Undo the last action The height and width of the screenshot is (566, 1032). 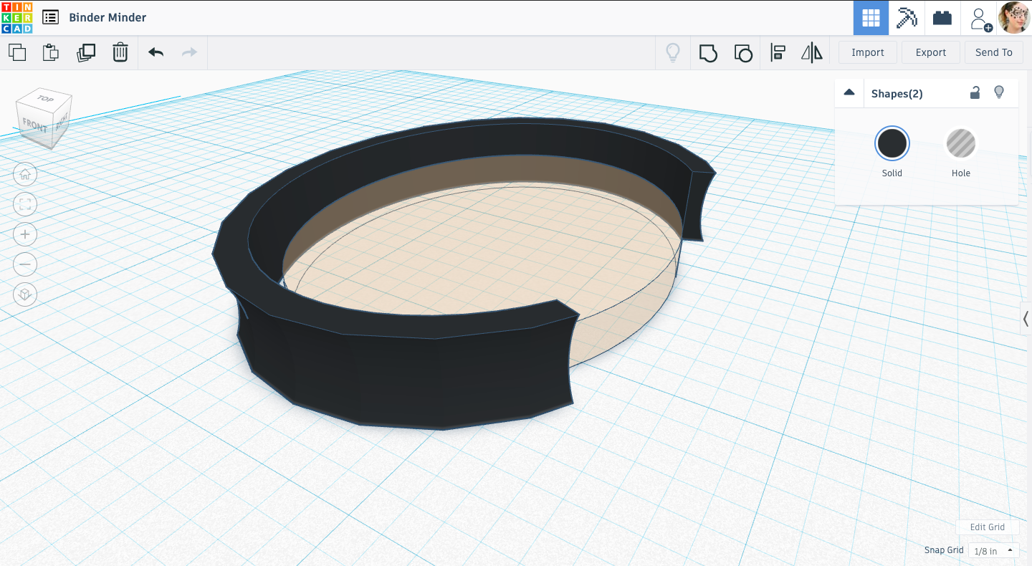click(x=156, y=52)
